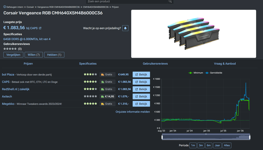The image size is (263, 150).
Task: Click delivery truck icon in CAPS row
Action: coord(103,82)
